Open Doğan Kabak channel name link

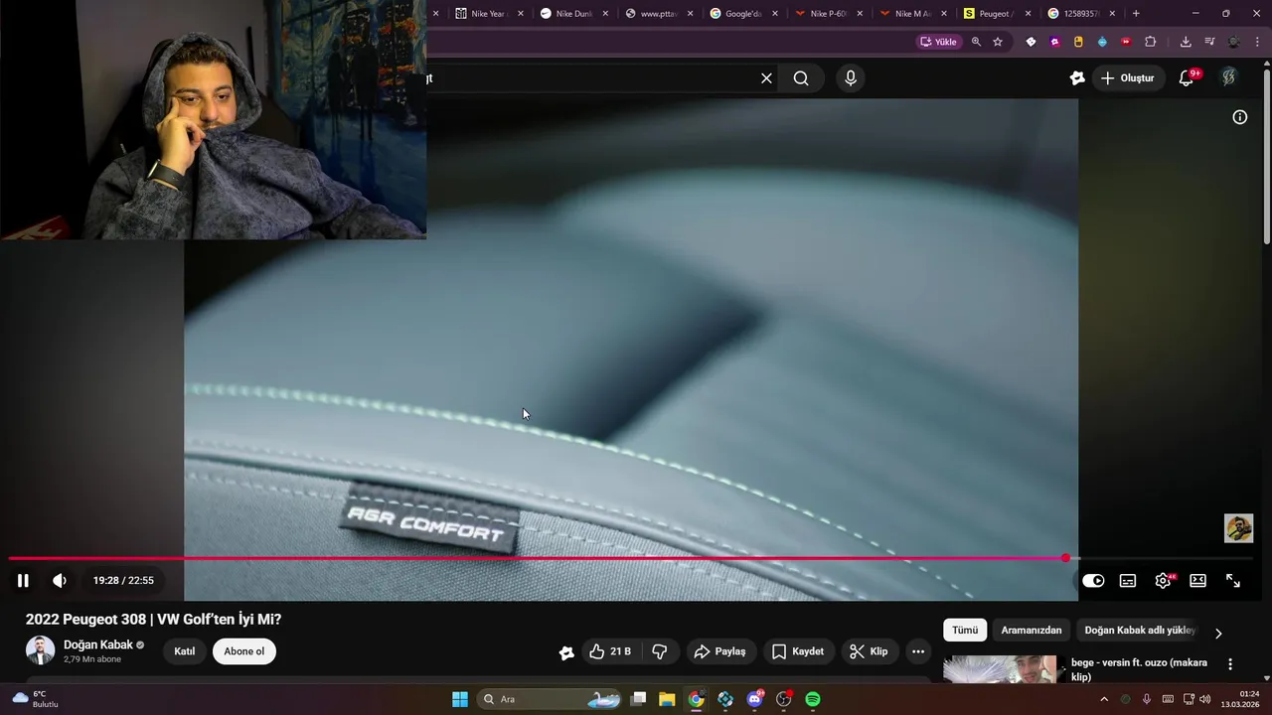tap(98, 644)
